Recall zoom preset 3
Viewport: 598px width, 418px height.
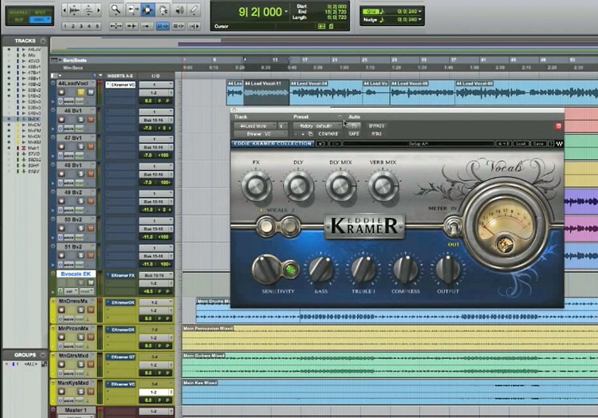pos(81,26)
